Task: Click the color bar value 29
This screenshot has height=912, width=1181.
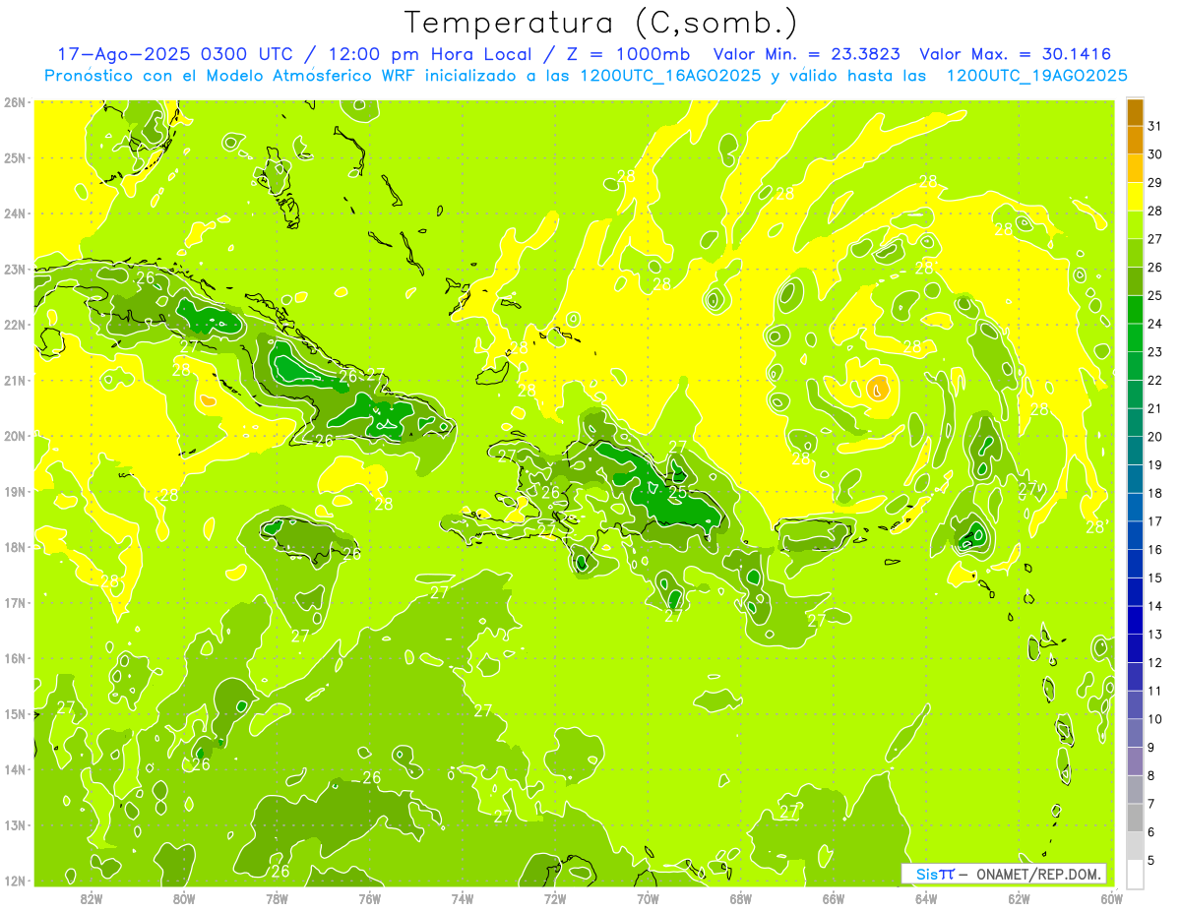Action: pos(1155,182)
